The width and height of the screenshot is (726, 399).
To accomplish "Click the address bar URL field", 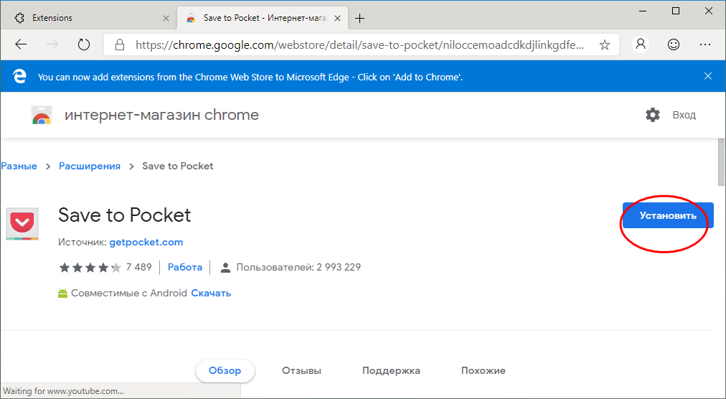I will click(359, 44).
